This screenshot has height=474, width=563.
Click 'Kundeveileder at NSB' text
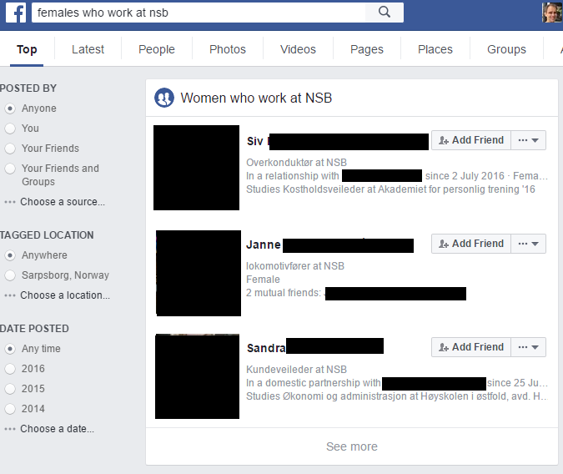click(x=297, y=370)
